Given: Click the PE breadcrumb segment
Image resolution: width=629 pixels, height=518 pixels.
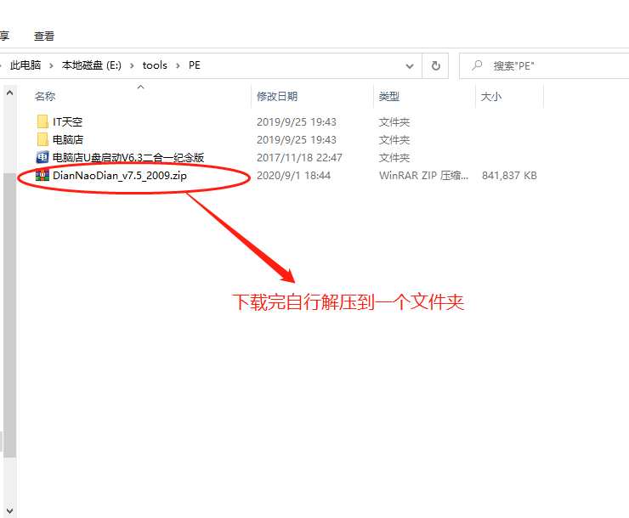Looking at the screenshot, I should (195, 65).
